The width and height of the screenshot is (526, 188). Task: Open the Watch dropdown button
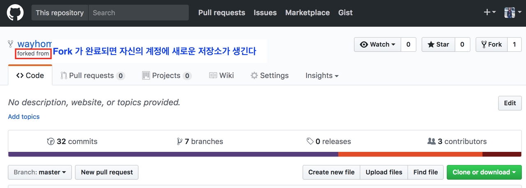point(377,44)
